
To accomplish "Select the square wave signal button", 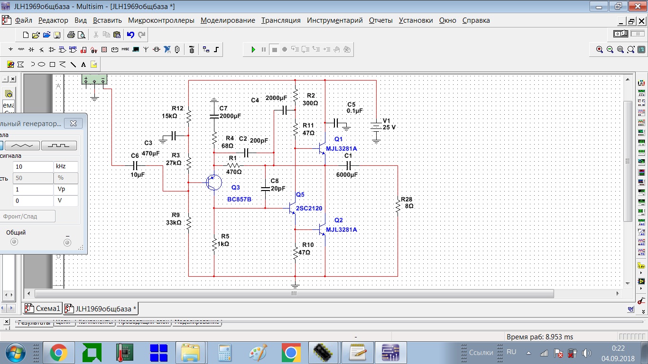I will (x=59, y=146).
